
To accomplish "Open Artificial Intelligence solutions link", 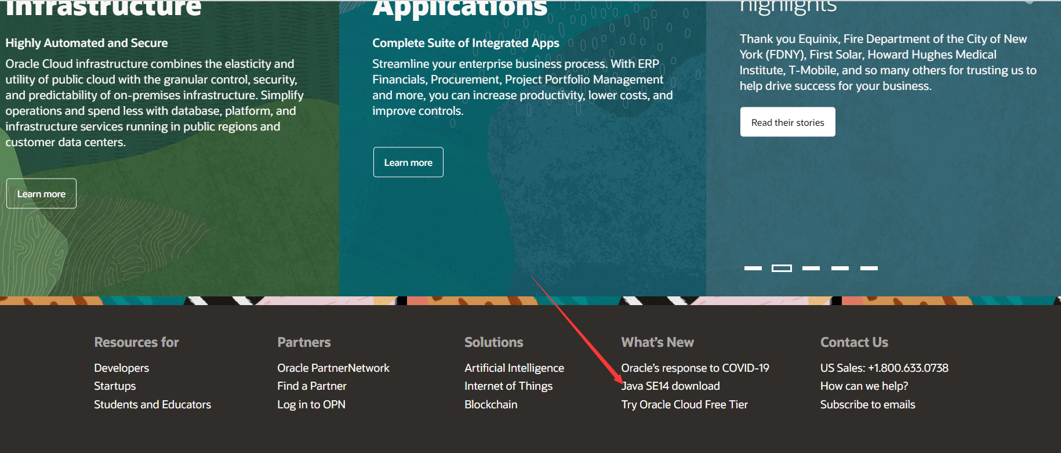I will pyautogui.click(x=514, y=368).
